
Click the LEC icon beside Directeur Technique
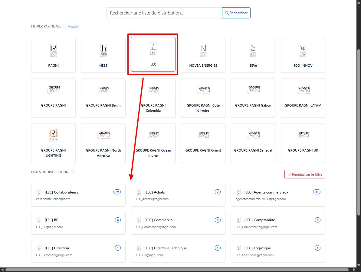coord(139,248)
